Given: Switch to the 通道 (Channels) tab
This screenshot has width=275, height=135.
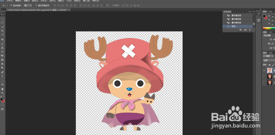Looking at the screenshot, I should coord(271,53).
